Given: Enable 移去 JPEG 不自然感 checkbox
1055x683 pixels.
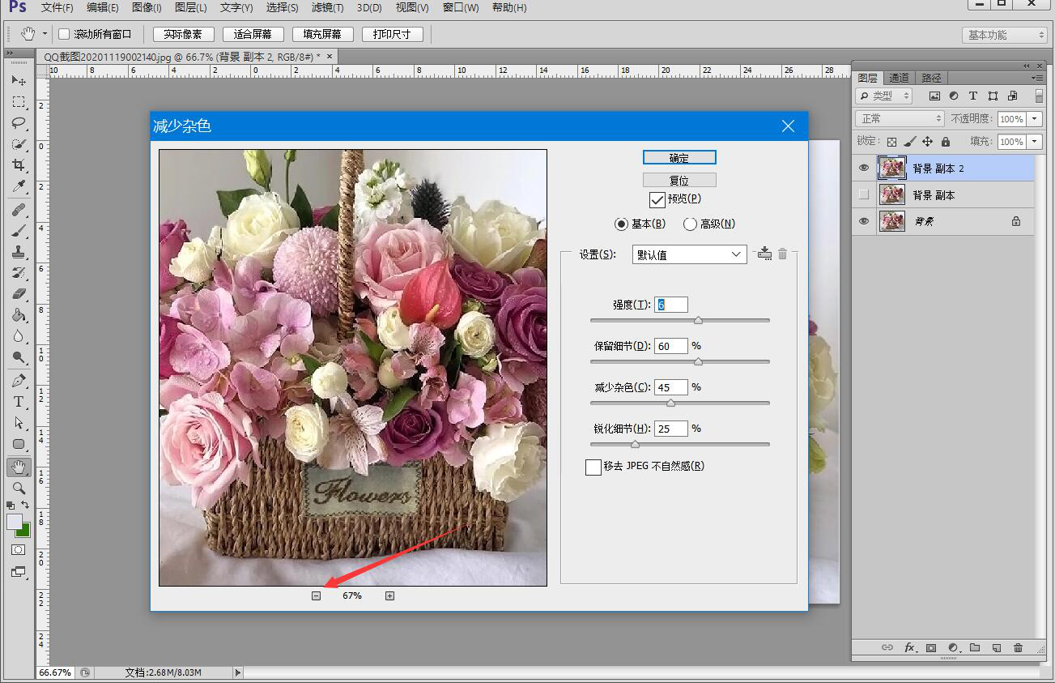Looking at the screenshot, I should click(x=593, y=467).
